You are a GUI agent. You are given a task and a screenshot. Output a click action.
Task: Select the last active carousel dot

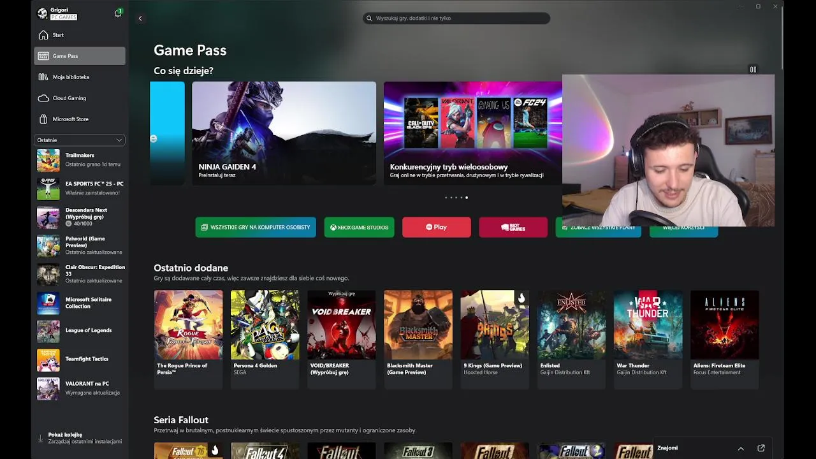tap(467, 198)
